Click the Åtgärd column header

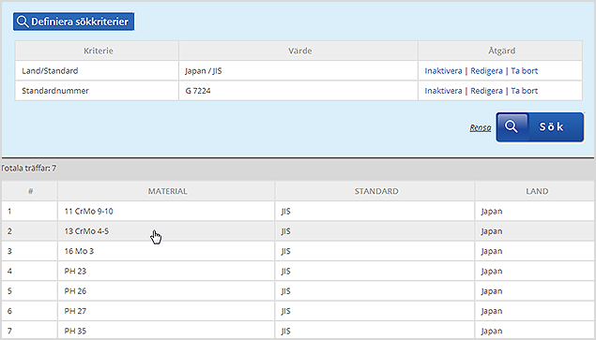tap(500, 51)
